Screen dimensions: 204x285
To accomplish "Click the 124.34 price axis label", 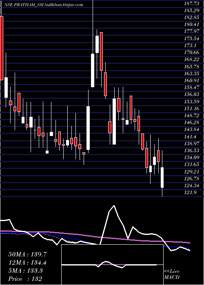I will pos(192,185).
